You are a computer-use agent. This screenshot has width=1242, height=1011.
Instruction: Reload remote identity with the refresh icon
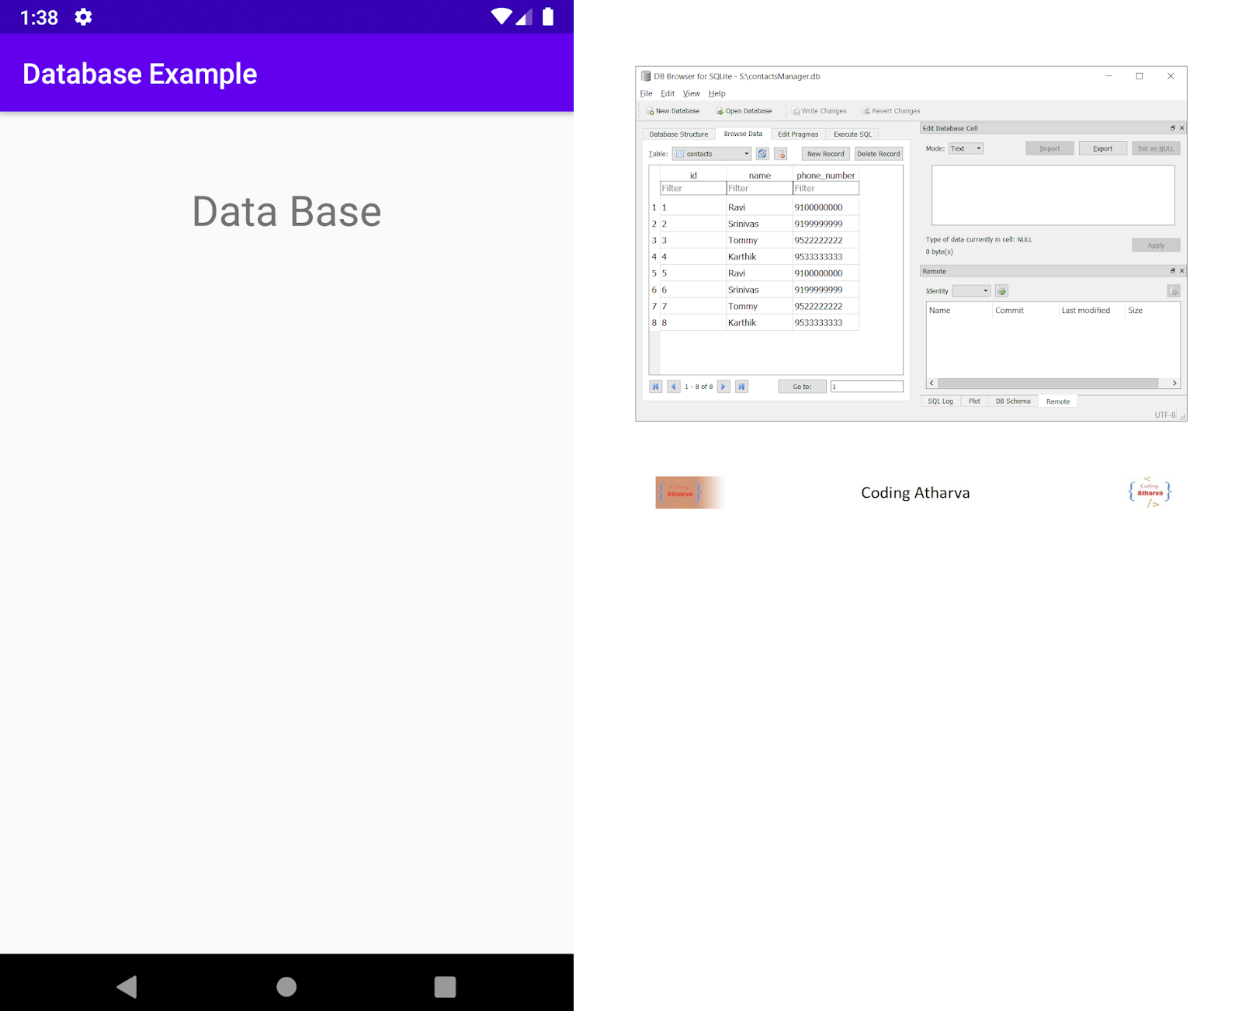[x=1001, y=290]
